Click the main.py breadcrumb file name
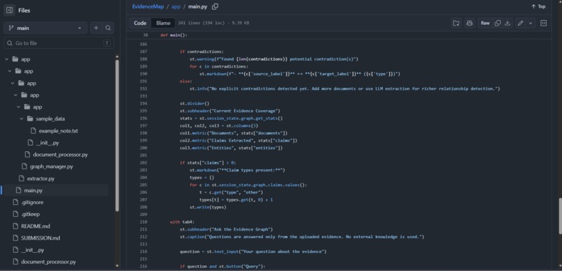Viewport: 562px width, 271px height. [197, 6]
